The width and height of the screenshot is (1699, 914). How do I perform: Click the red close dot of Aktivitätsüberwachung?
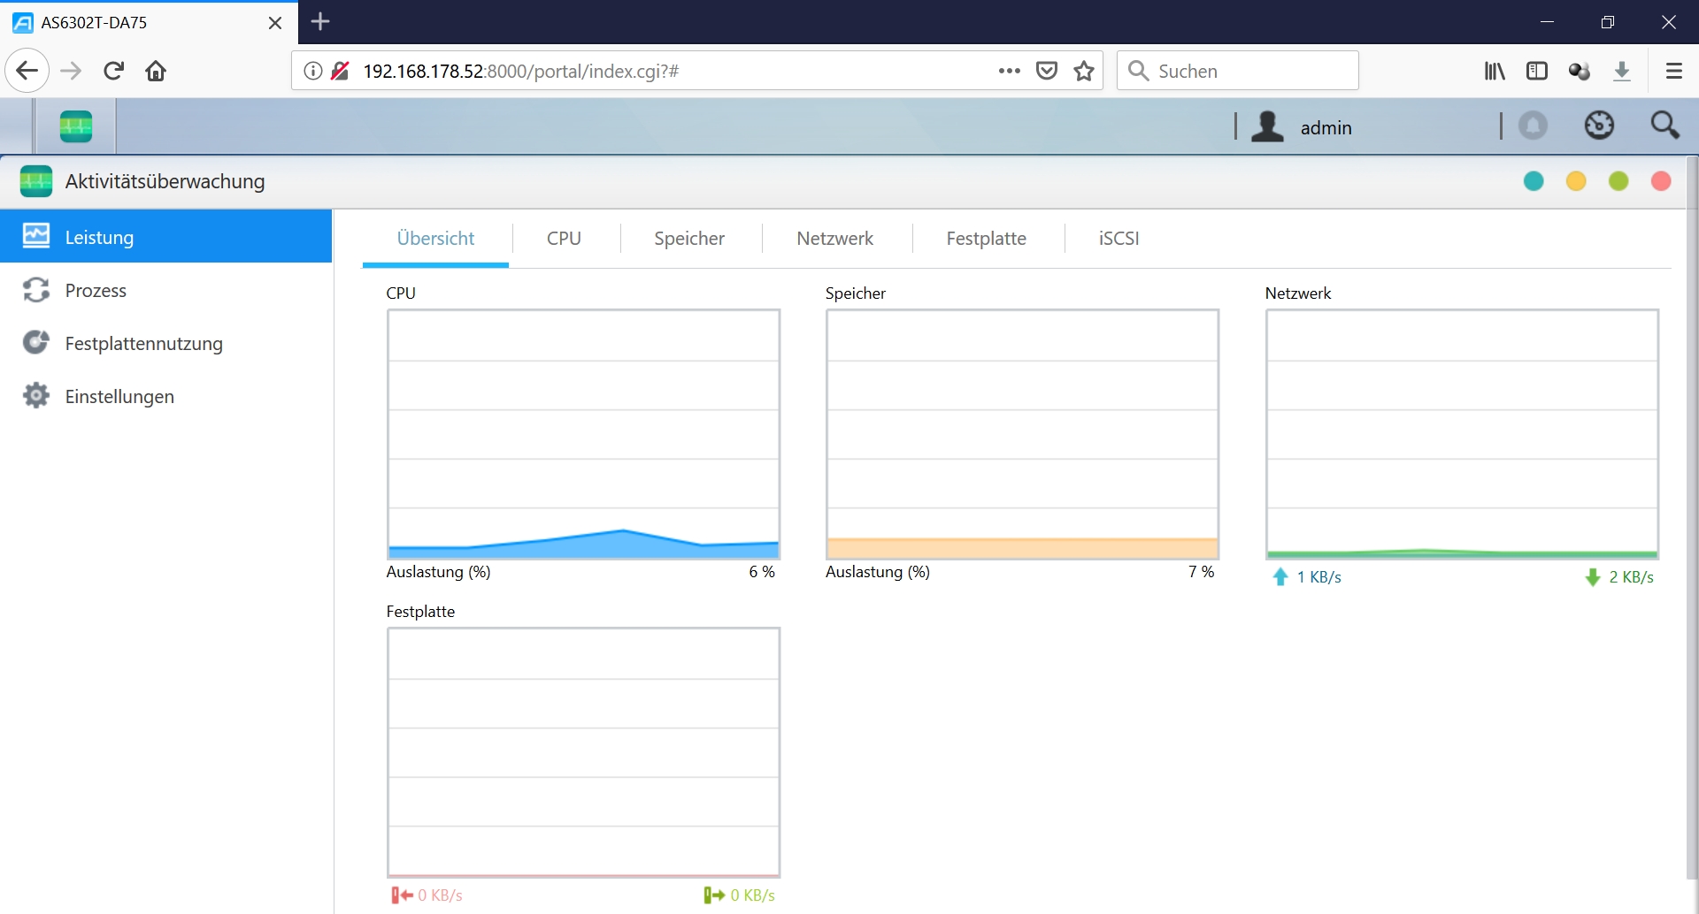click(1661, 181)
